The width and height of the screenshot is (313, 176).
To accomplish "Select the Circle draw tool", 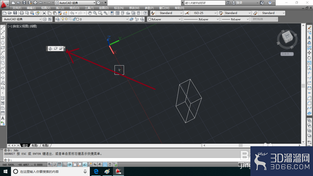I will (3, 58).
